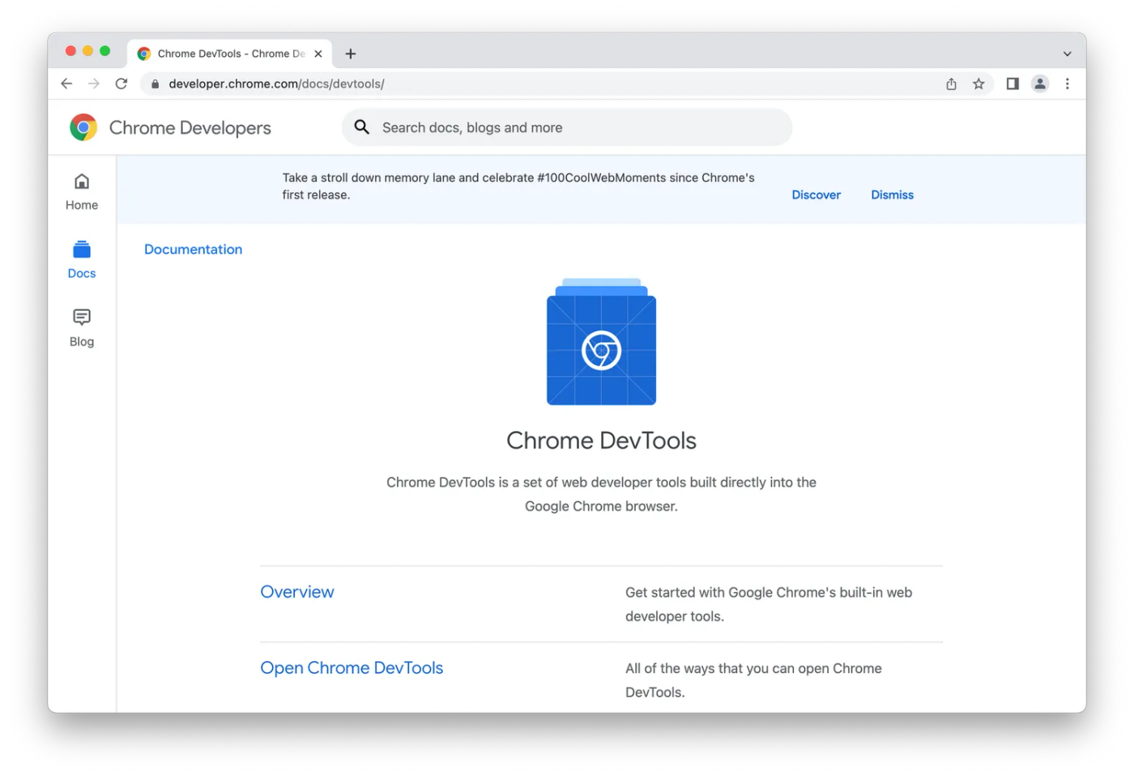Screen dimensions: 1134x776
Task: Follow the Overview link
Action: (296, 591)
